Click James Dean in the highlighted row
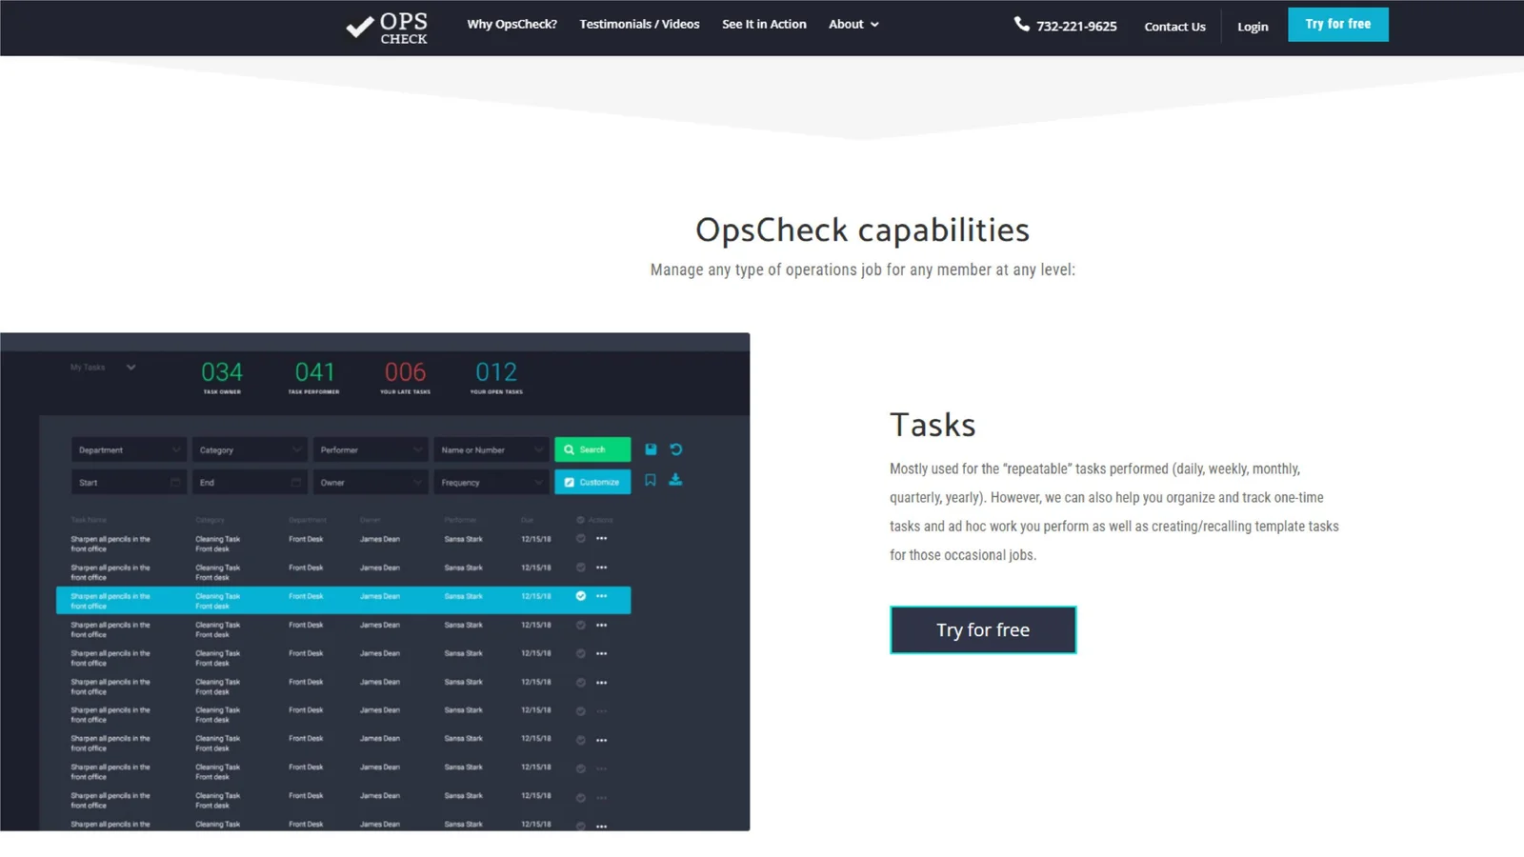 coord(380,596)
